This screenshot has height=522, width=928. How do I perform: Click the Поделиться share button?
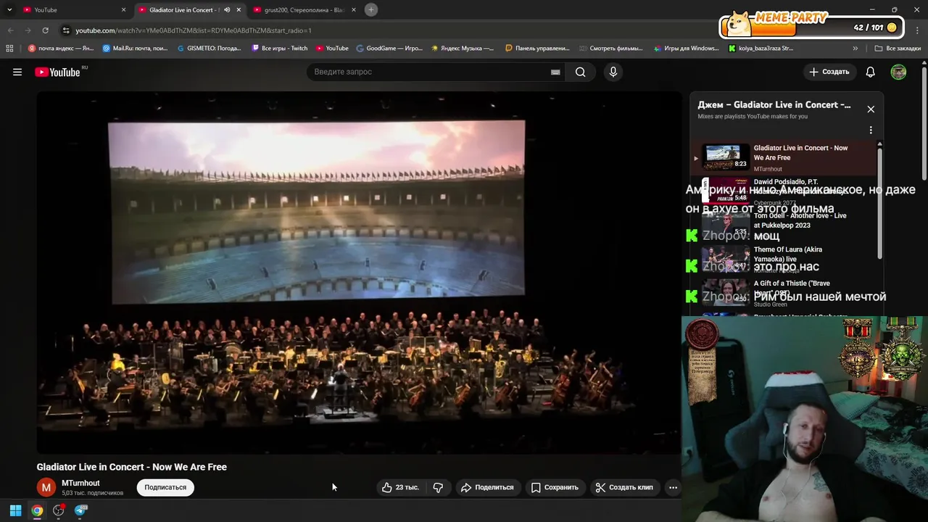click(x=487, y=487)
